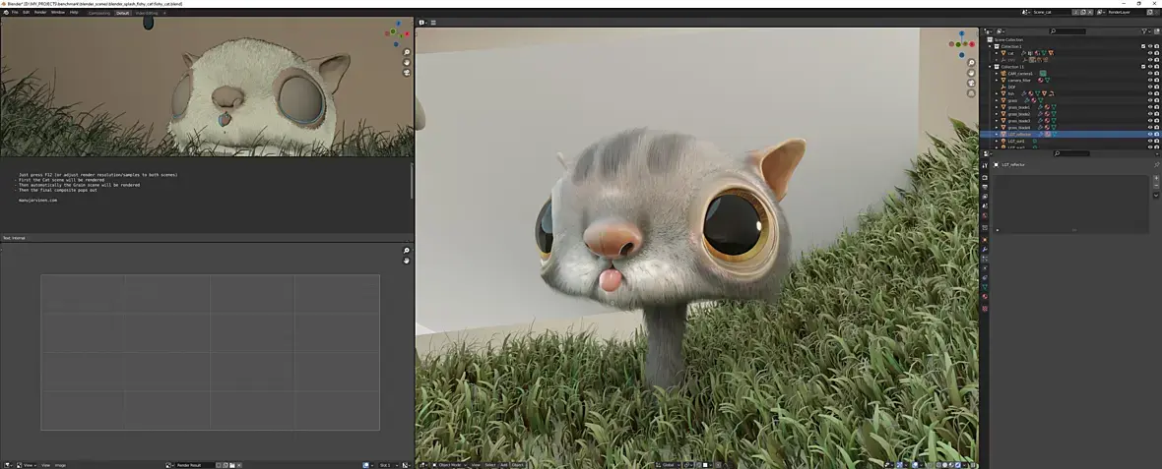Screen dimensions: 1162x469
Task: Open the Slot 1 dropdown in image editor
Action: click(386, 465)
